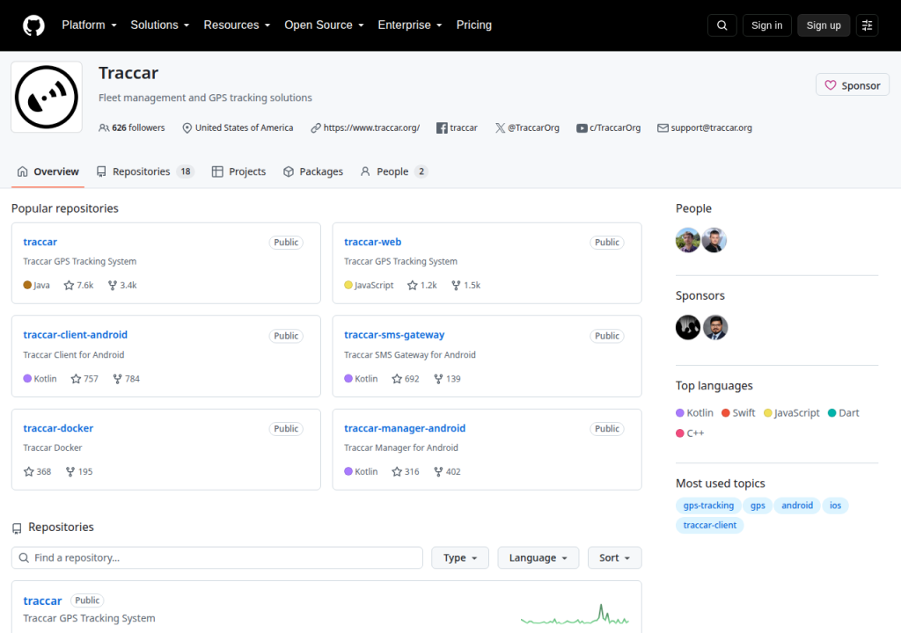Open the traccar popular repository

pyautogui.click(x=40, y=242)
